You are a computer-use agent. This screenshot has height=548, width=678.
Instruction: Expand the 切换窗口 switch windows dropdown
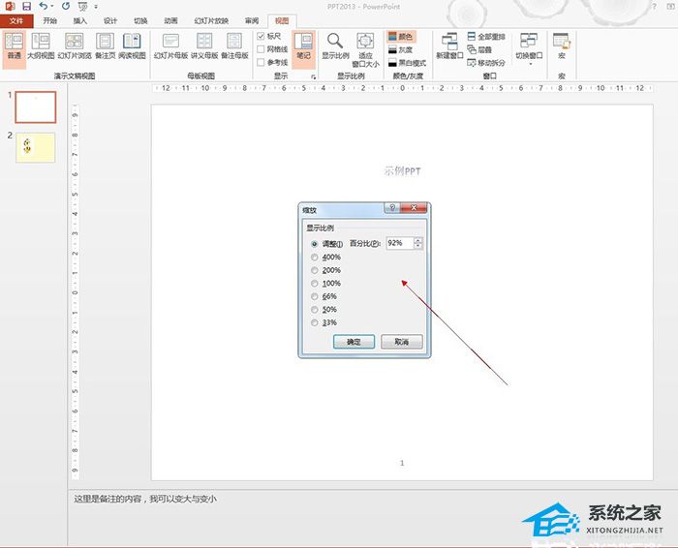[528, 46]
